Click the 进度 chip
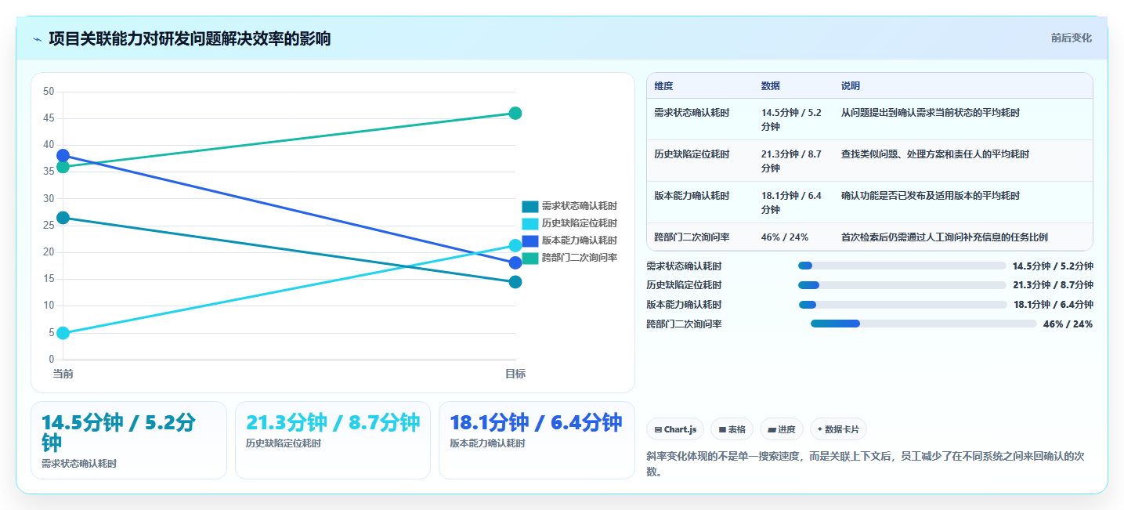The width and height of the screenshot is (1124, 510). pos(782,429)
